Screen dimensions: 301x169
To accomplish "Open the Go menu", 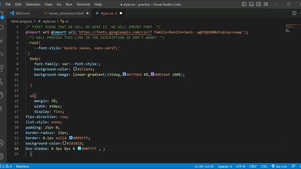I will point(59,4).
